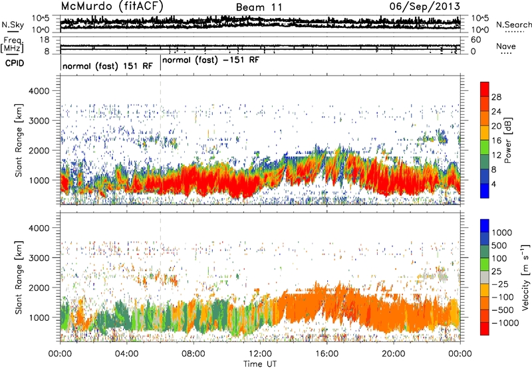Click the "N.Search" legend label
The height and width of the screenshot is (368, 532).
pyautogui.click(x=513, y=25)
